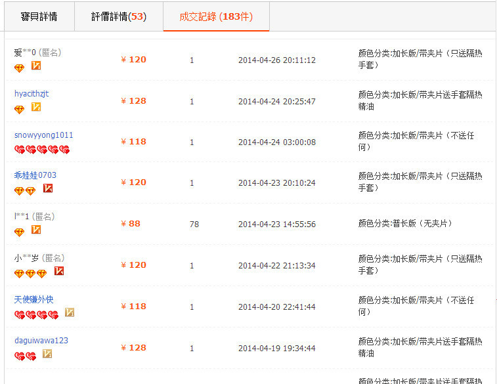The image size is (497, 384).
Task: Click color category text in 乖娃娃0703 row
Action: tap(420, 182)
